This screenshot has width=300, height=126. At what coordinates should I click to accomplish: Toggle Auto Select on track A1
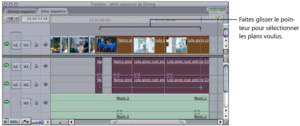45,66
